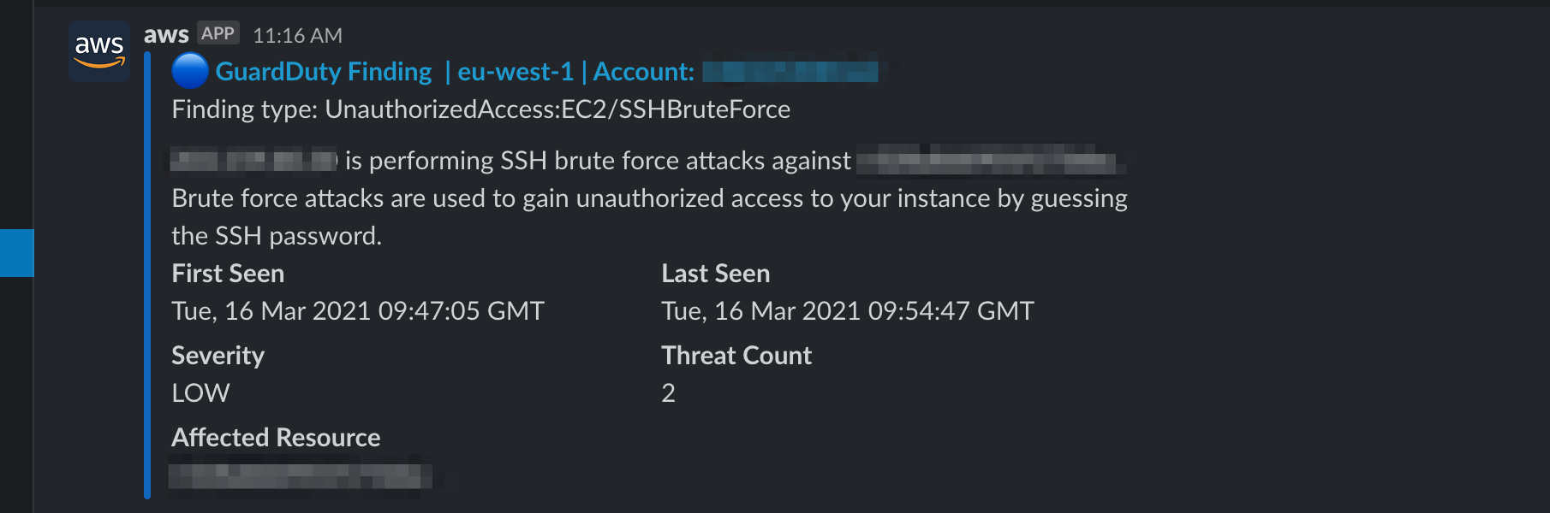Click the blurred target instance ID
This screenshot has width=1550, height=513.
(x=991, y=160)
